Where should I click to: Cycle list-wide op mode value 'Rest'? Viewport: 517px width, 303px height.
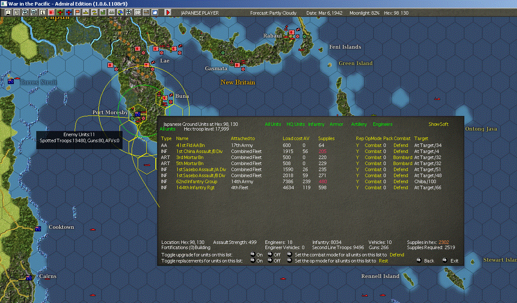(x=383, y=260)
